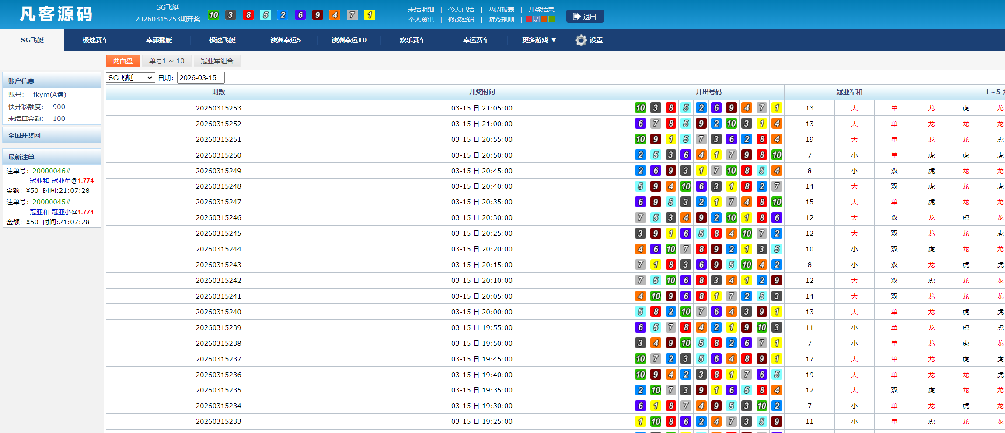Switch to the 单号1 ~ 10 tab
Screen dimensions: 1005x433
(x=167, y=61)
